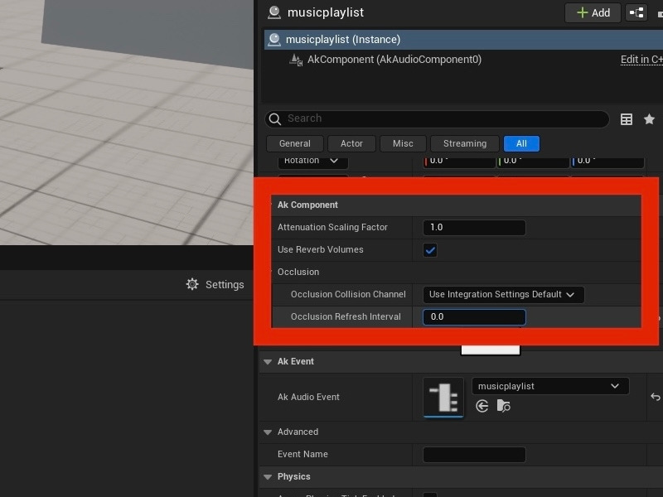Click the Add component button

click(x=593, y=12)
